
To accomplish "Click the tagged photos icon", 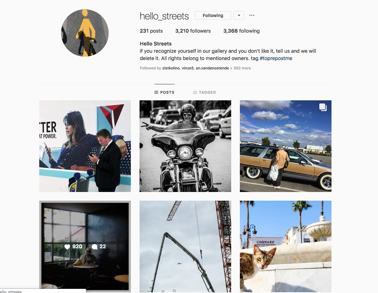I will [x=195, y=92].
